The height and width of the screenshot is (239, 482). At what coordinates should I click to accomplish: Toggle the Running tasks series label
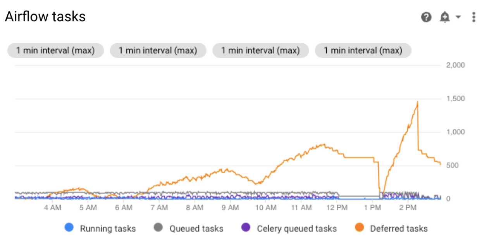(108, 229)
